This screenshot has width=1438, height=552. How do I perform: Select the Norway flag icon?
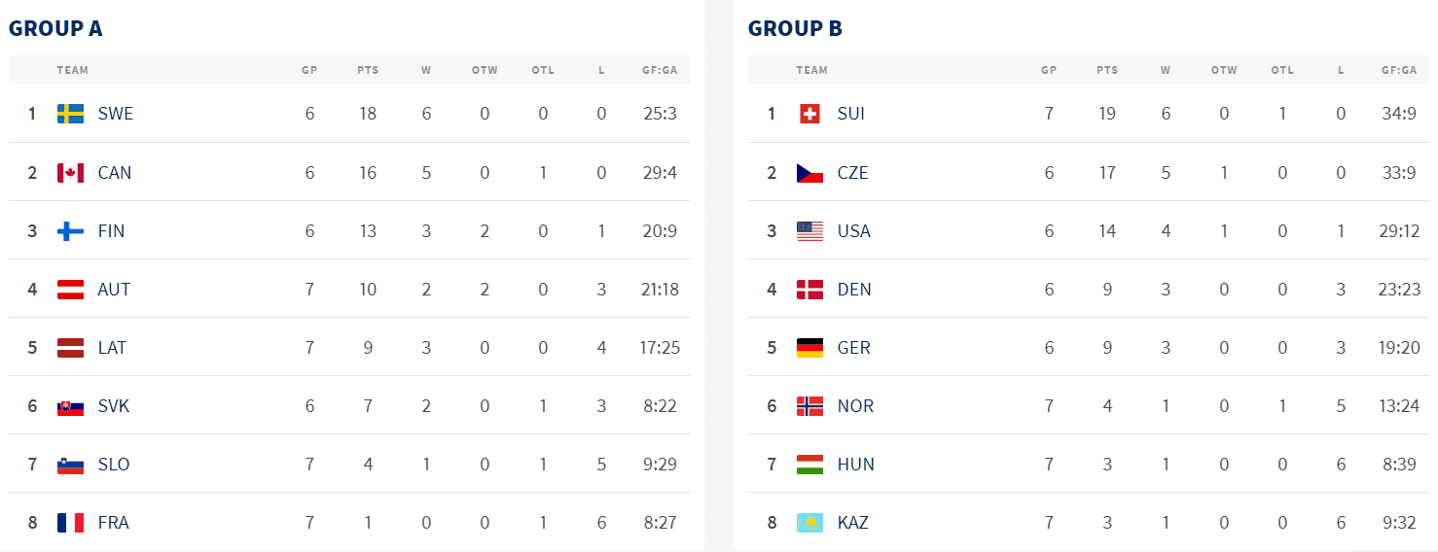pyautogui.click(x=809, y=405)
